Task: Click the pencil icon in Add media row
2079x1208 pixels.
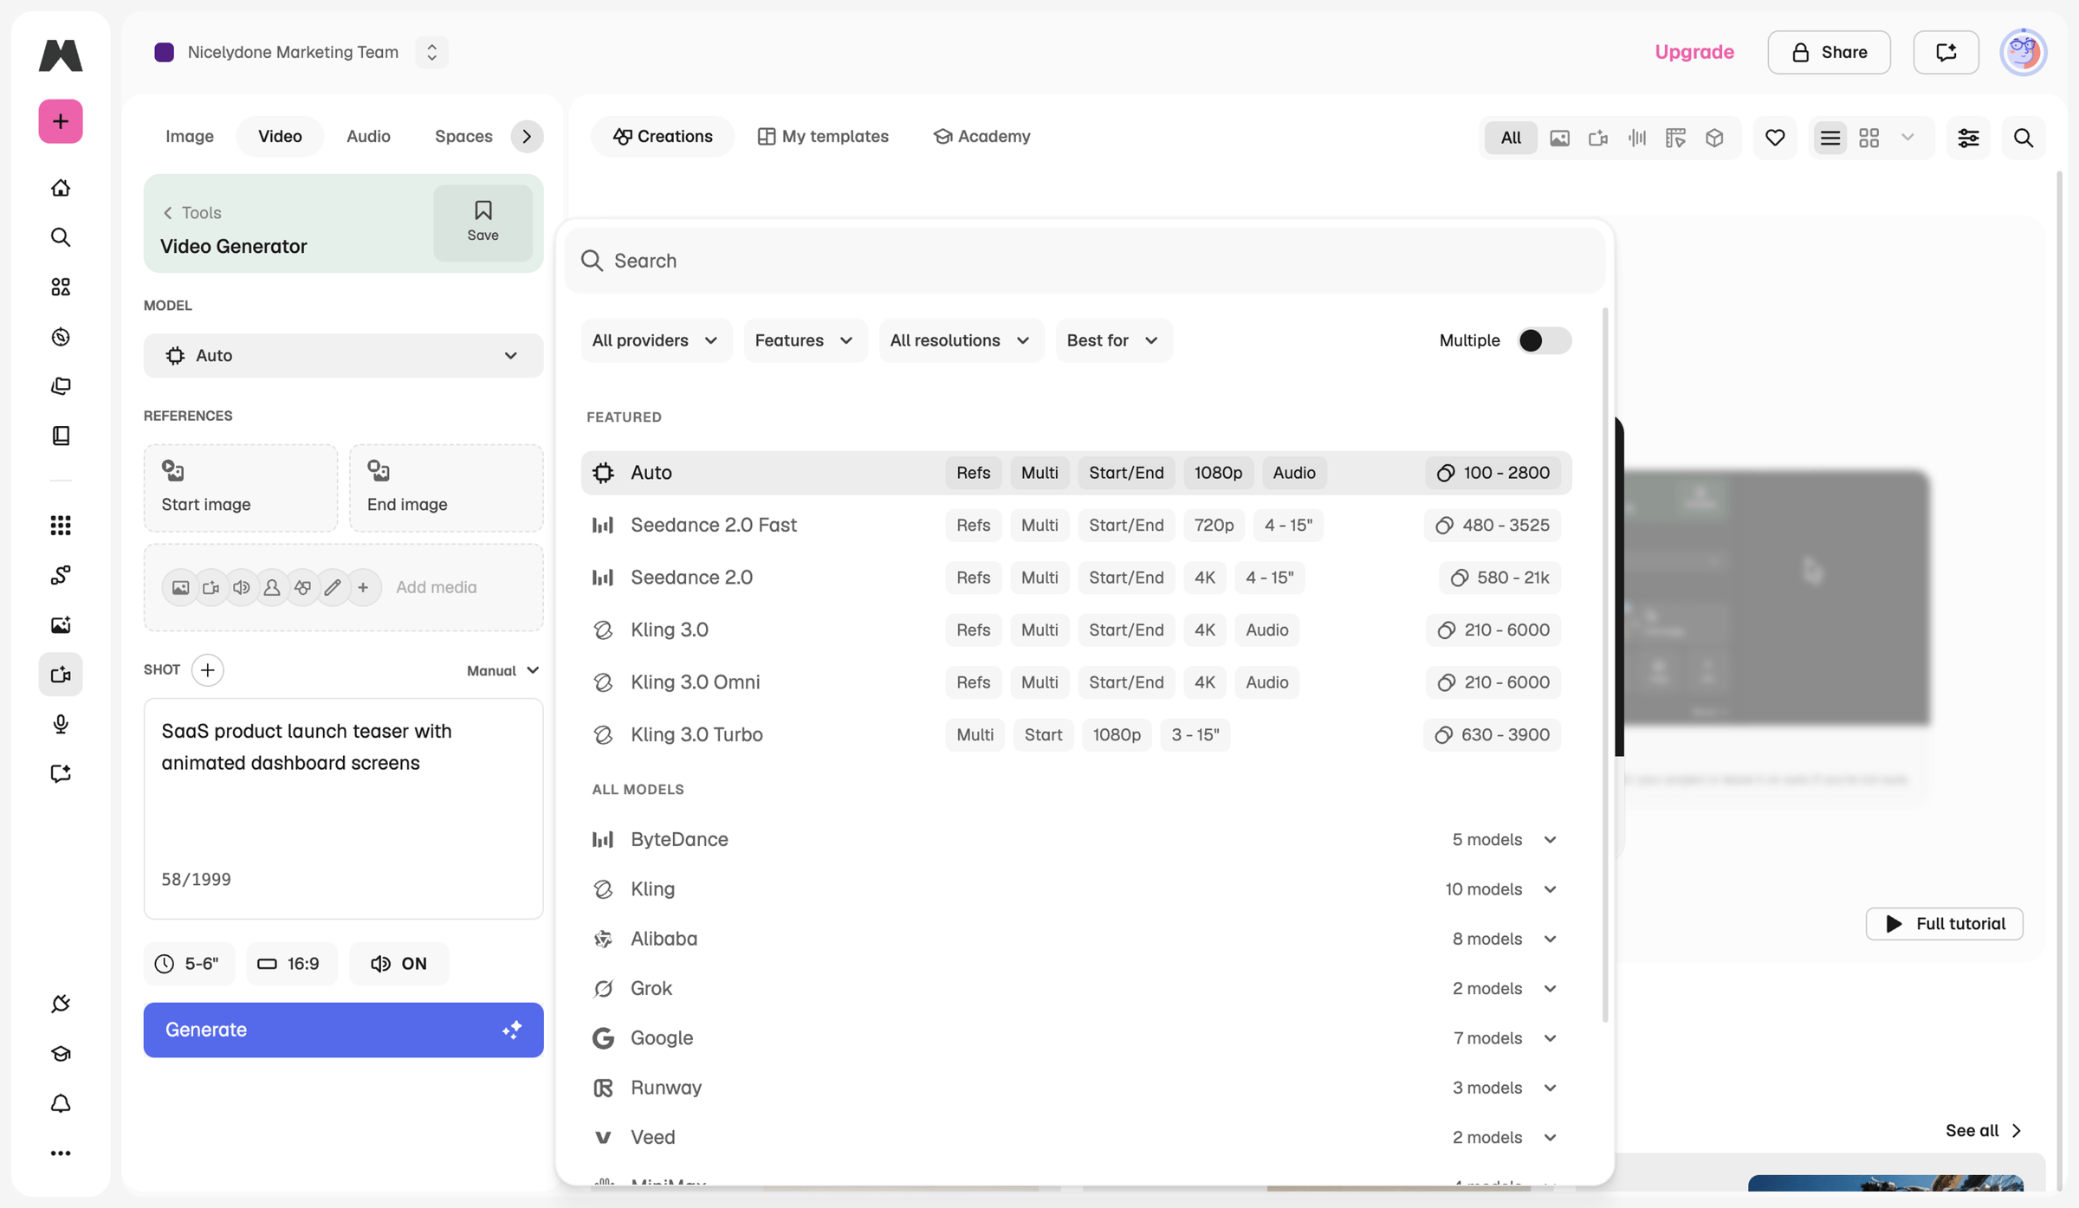Action: [x=333, y=588]
